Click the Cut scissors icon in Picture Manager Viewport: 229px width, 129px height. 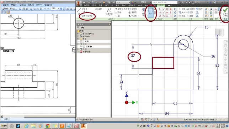coord(31,9)
